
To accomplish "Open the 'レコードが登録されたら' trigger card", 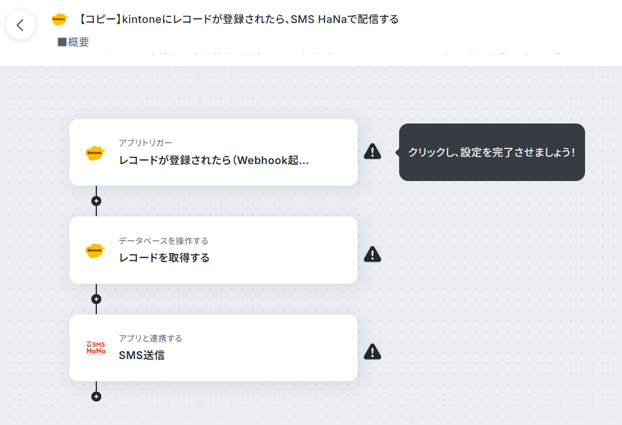I will click(213, 152).
